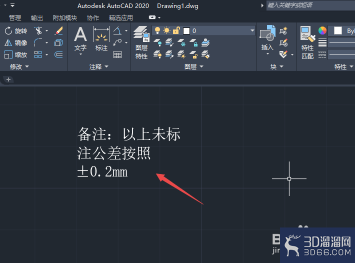Screen dimensions: 355x263
Task: Click the Offset curve icon
Action: tap(58, 54)
